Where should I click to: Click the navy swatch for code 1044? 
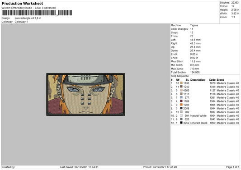pos(181,108)
